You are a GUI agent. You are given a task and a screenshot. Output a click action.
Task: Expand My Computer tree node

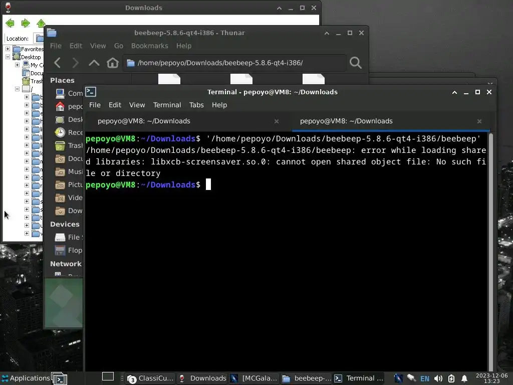click(x=17, y=65)
